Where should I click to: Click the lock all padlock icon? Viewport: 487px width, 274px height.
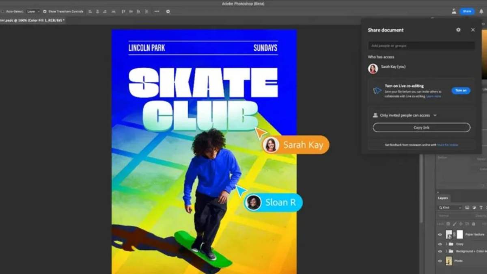[x=473, y=224]
